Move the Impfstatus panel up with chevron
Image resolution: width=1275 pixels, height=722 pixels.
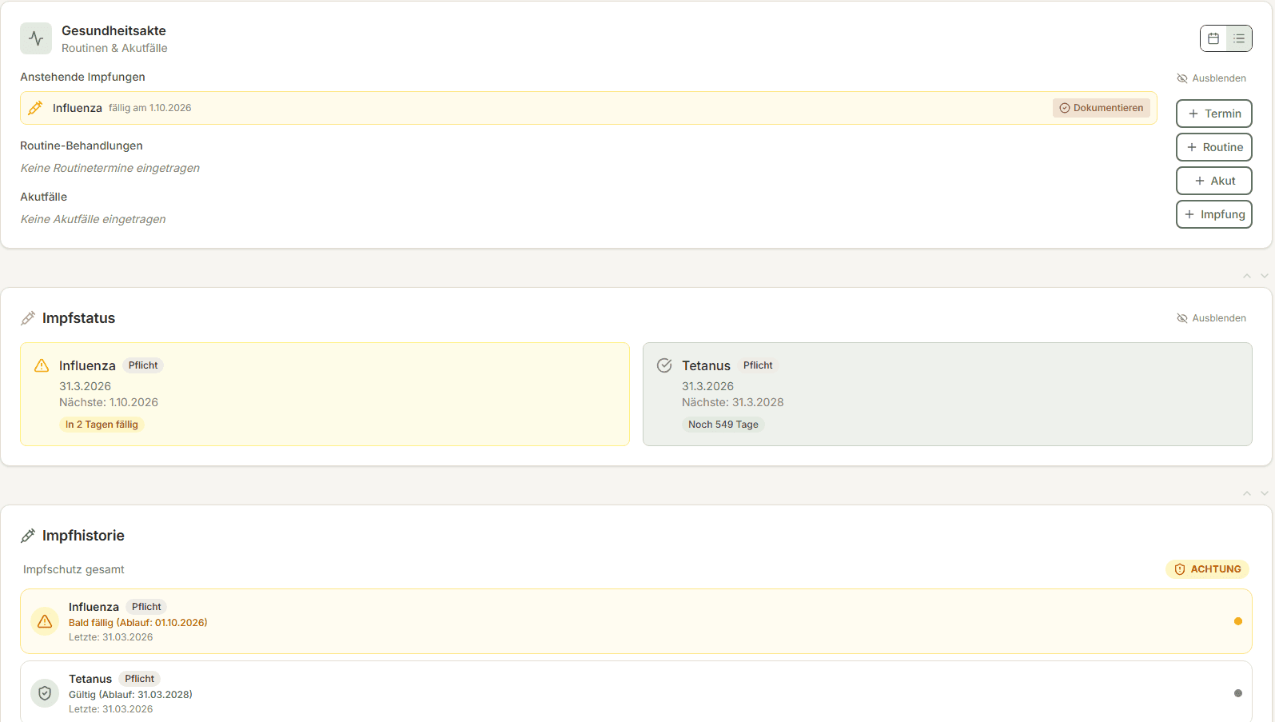pos(1247,276)
